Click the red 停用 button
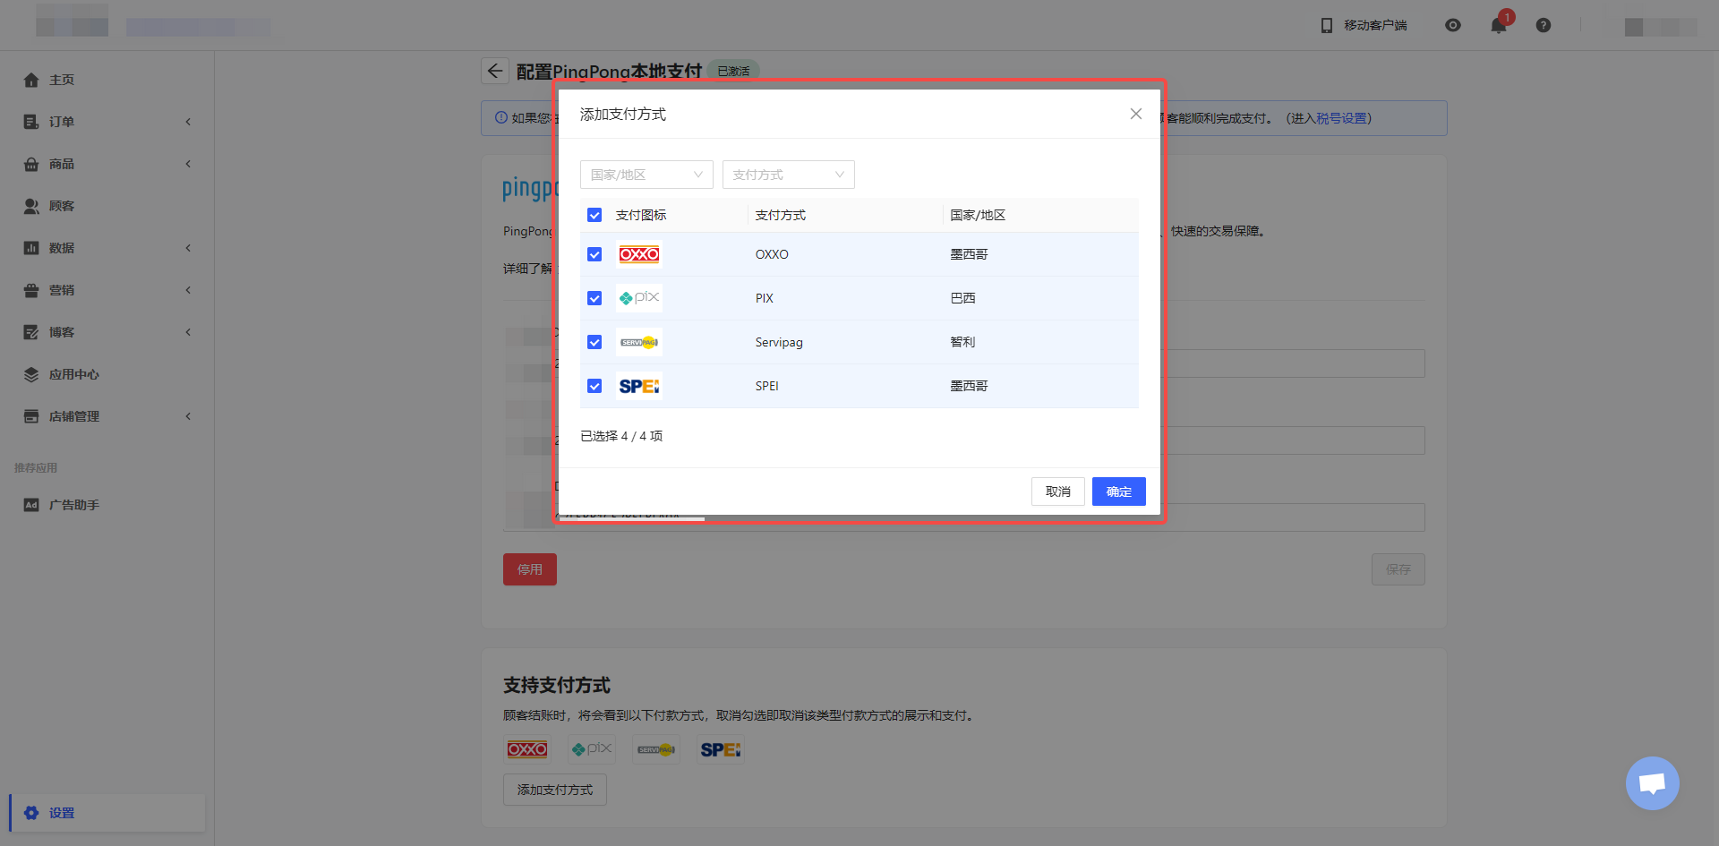The width and height of the screenshot is (1719, 846). pos(530,569)
